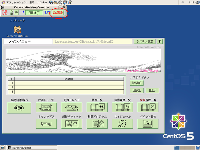Click the RST button in Console

click(47, 13)
